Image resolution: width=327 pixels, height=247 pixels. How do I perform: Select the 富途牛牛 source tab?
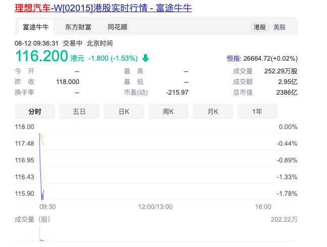36,27
